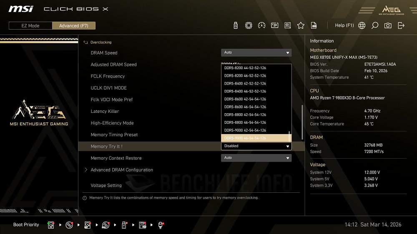Click the settings panel scrollbar

[302, 122]
